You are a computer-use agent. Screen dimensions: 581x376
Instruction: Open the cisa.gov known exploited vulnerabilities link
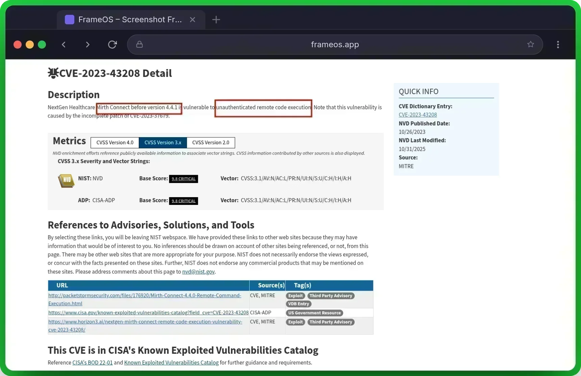(148, 313)
